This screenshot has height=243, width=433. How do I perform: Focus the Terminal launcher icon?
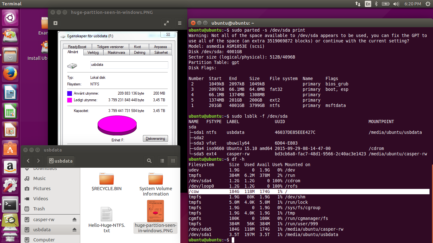click(x=10, y=204)
